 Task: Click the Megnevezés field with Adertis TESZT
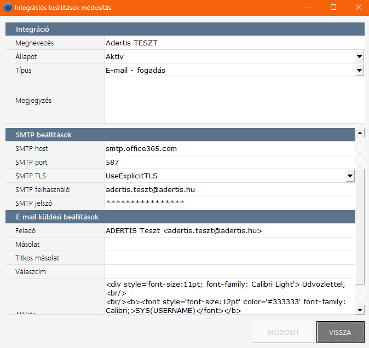pos(234,43)
